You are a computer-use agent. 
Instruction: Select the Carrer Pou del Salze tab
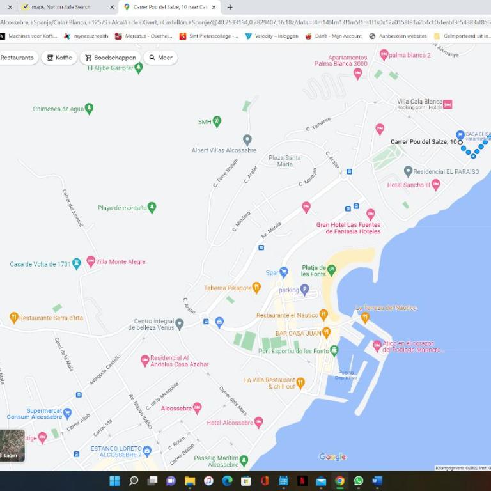(170, 7)
